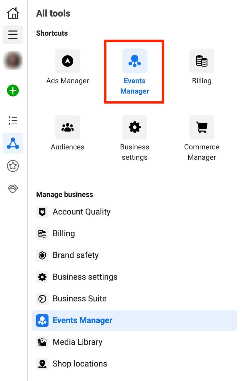The height and width of the screenshot is (381, 241).
Task: Click the campaigns list icon in sidebar
Action: [x=13, y=121]
